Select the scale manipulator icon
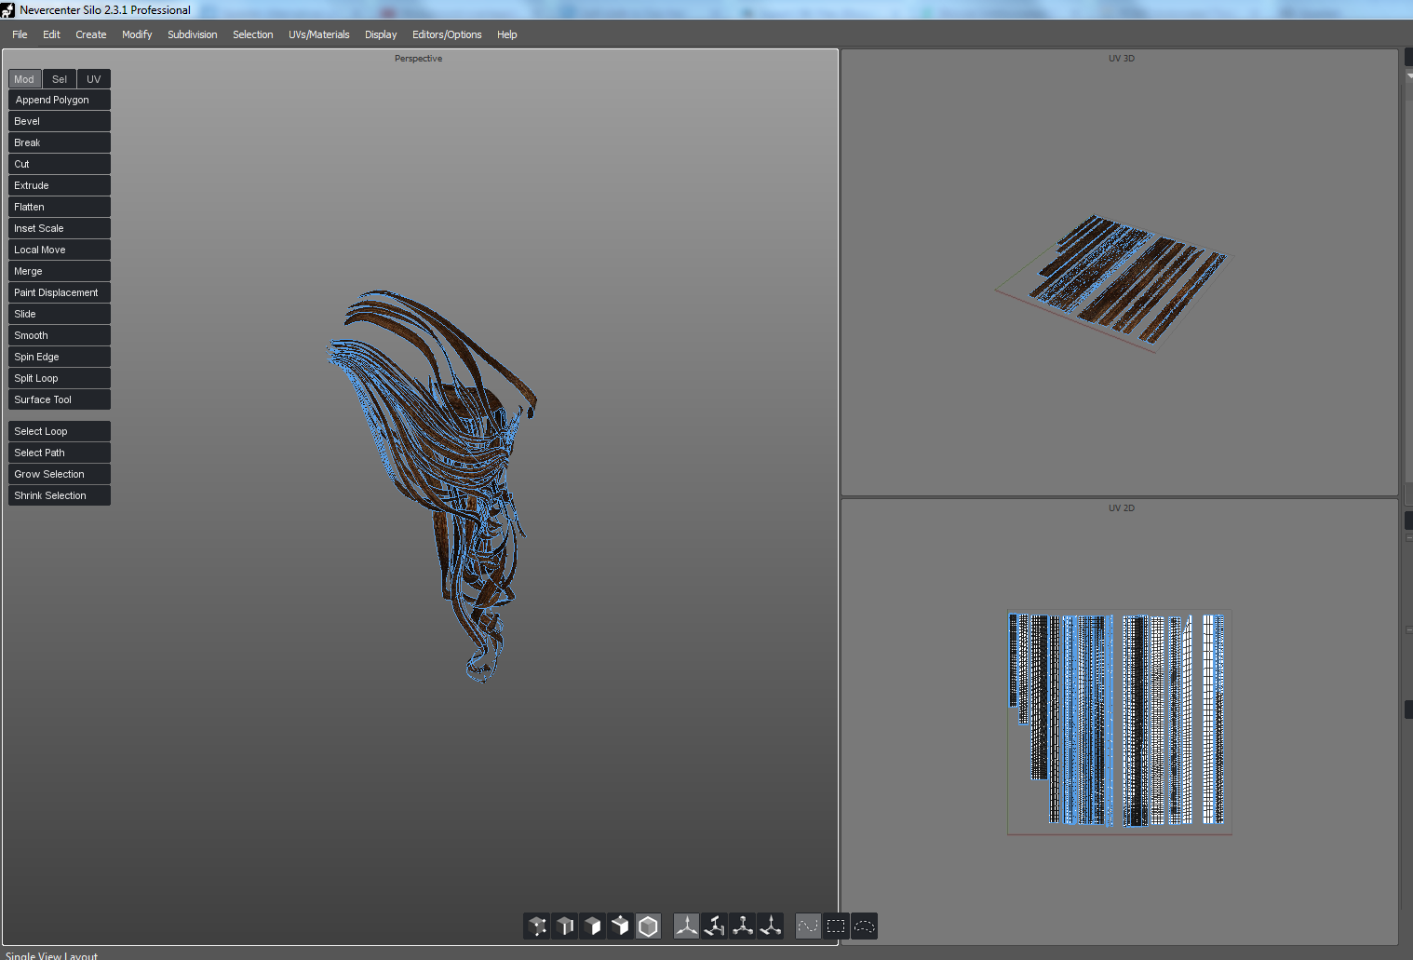 tap(743, 926)
